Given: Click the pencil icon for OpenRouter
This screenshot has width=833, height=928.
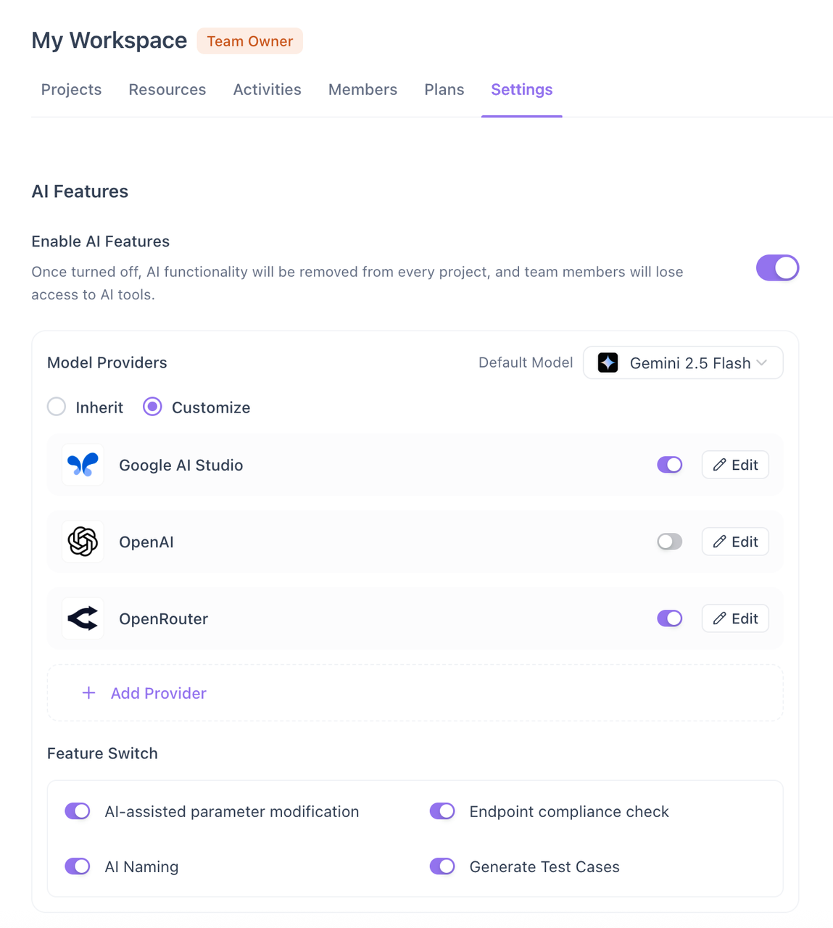Looking at the screenshot, I should click(719, 618).
